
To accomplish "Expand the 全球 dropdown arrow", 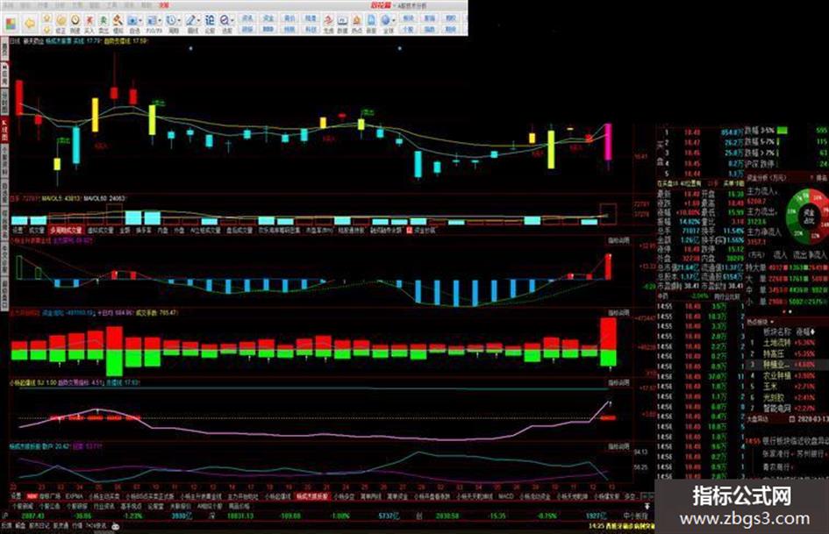I will click(x=395, y=21).
